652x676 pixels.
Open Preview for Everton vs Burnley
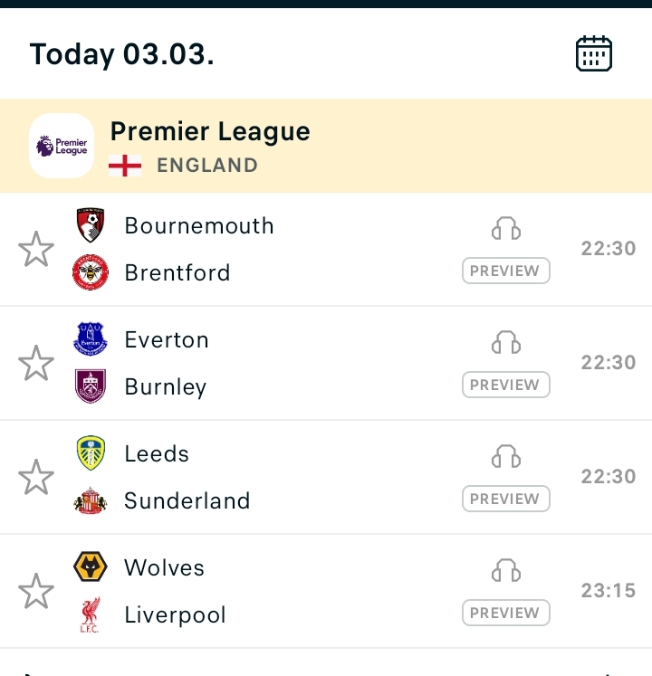click(505, 385)
